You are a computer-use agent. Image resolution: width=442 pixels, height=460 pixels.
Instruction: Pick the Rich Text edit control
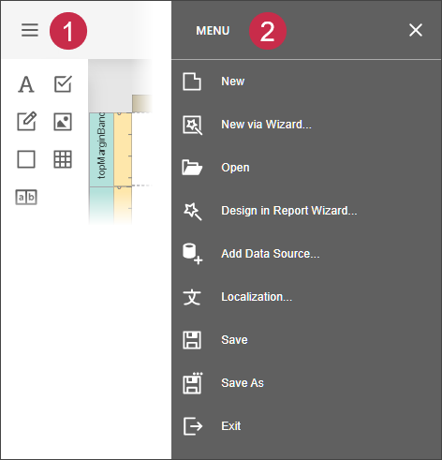(26, 121)
